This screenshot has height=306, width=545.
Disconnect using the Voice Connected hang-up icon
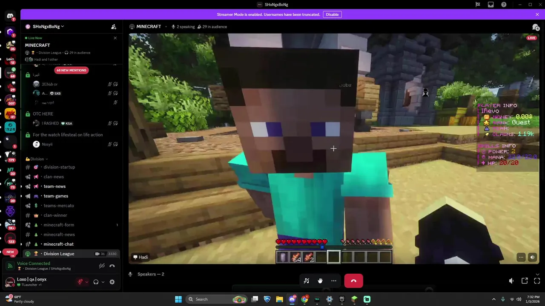click(x=112, y=266)
